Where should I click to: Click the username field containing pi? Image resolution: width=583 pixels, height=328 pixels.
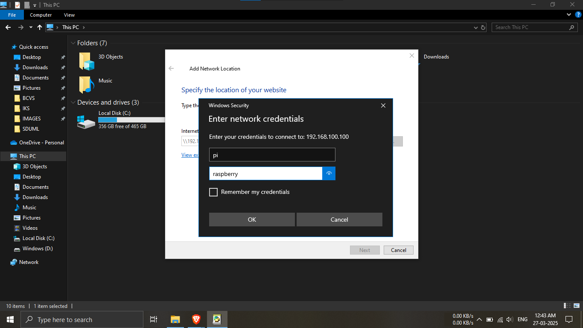pyautogui.click(x=272, y=155)
